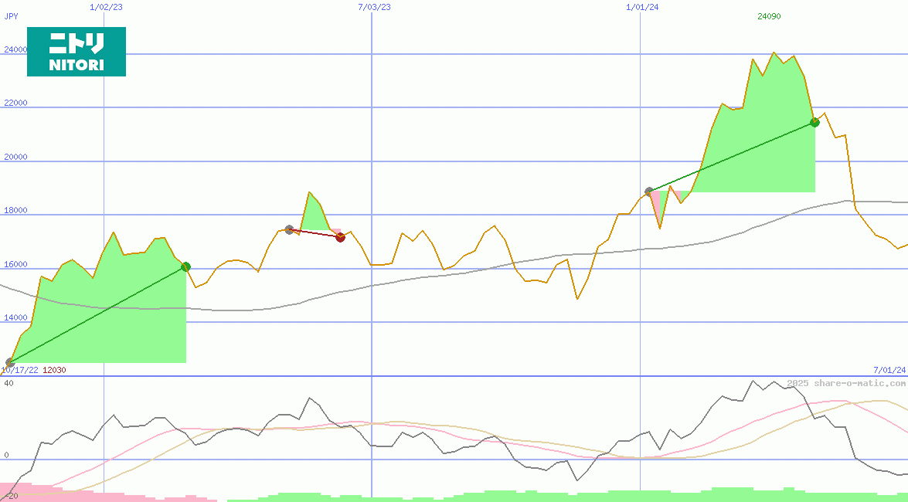Click the 24090 peak price label
908x502 pixels.
pos(769,16)
